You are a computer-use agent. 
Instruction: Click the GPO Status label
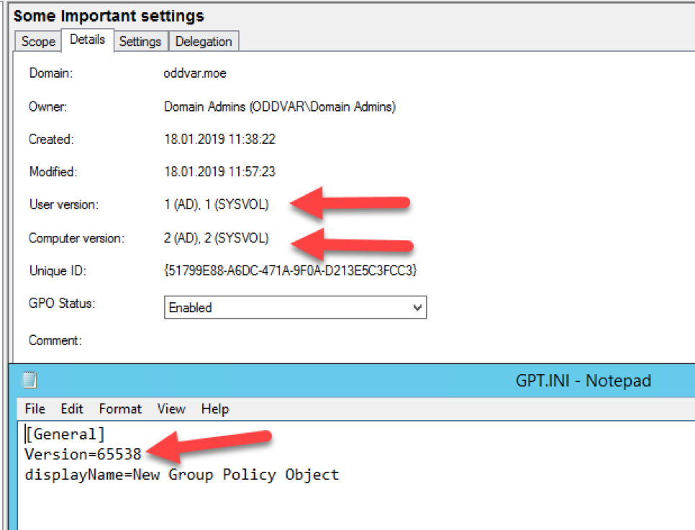point(62,303)
